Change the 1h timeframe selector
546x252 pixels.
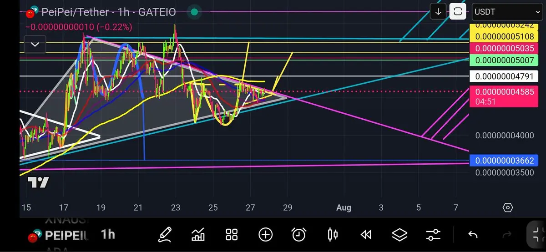click(x=108, y=235)
